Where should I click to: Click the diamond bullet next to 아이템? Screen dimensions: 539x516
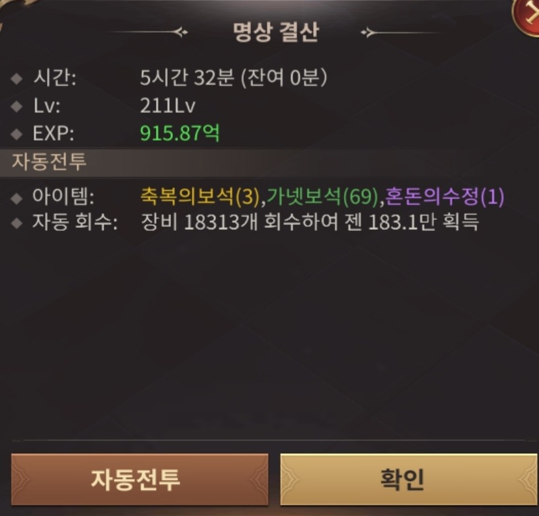pyautogui.click(x=17, y=198)
